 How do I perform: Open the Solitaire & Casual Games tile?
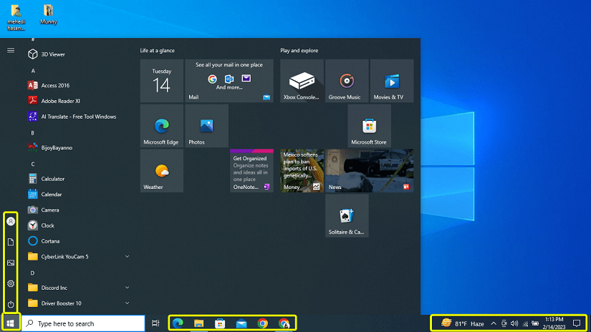(347, 215)
